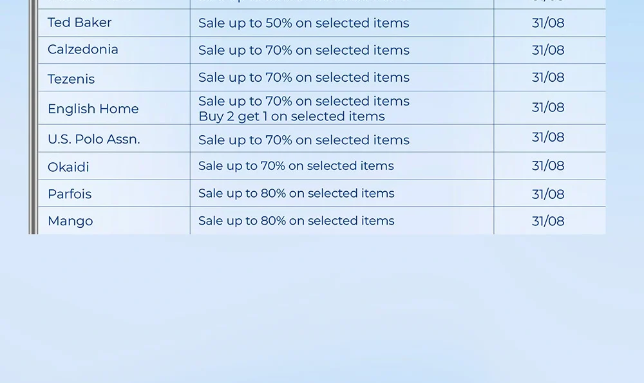Select Parfois's 80% sale offer text
The height and width of the screenshot is (383, 644).
[296, 193]
